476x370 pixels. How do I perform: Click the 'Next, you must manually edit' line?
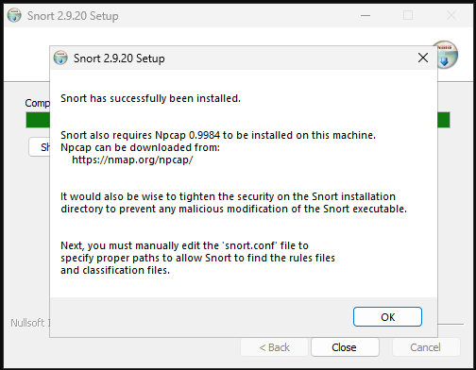pyautogui.click(x=184, y=245)
